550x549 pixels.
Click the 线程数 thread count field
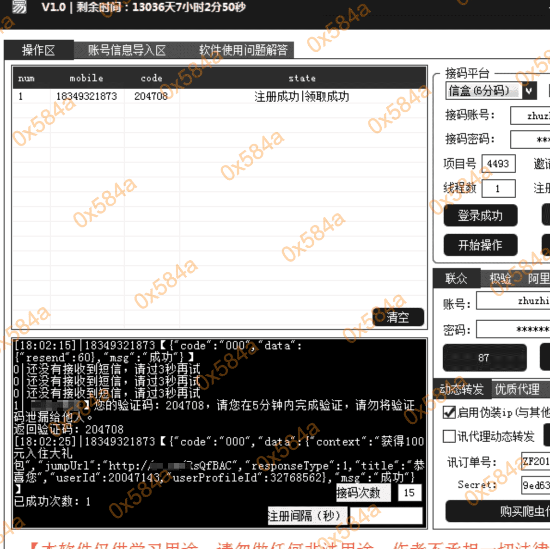coord(499,189)
